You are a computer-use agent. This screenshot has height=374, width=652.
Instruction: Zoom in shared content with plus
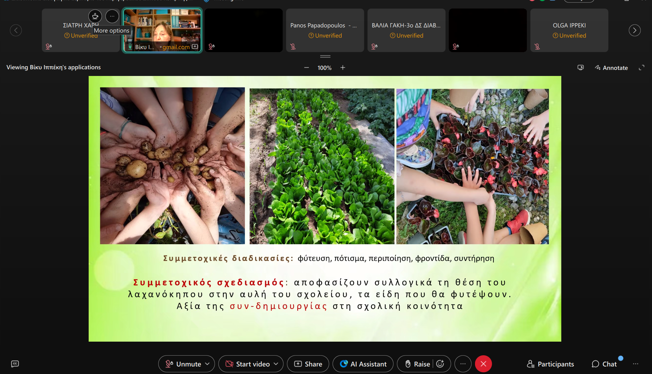coord(343,68)
